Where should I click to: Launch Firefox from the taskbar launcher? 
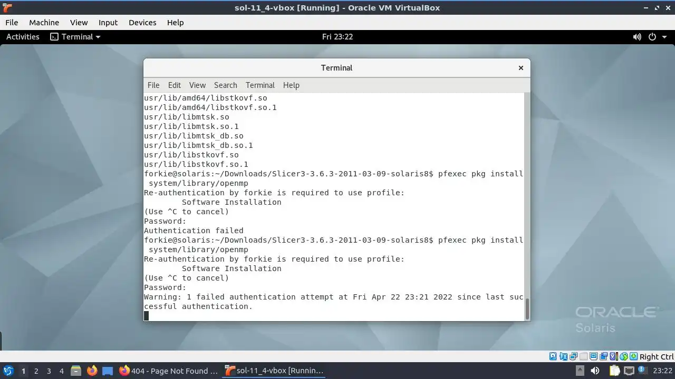[x=92, y=371]
